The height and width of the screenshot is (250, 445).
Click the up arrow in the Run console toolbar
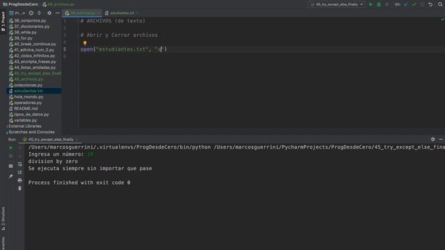pos(19,148)
